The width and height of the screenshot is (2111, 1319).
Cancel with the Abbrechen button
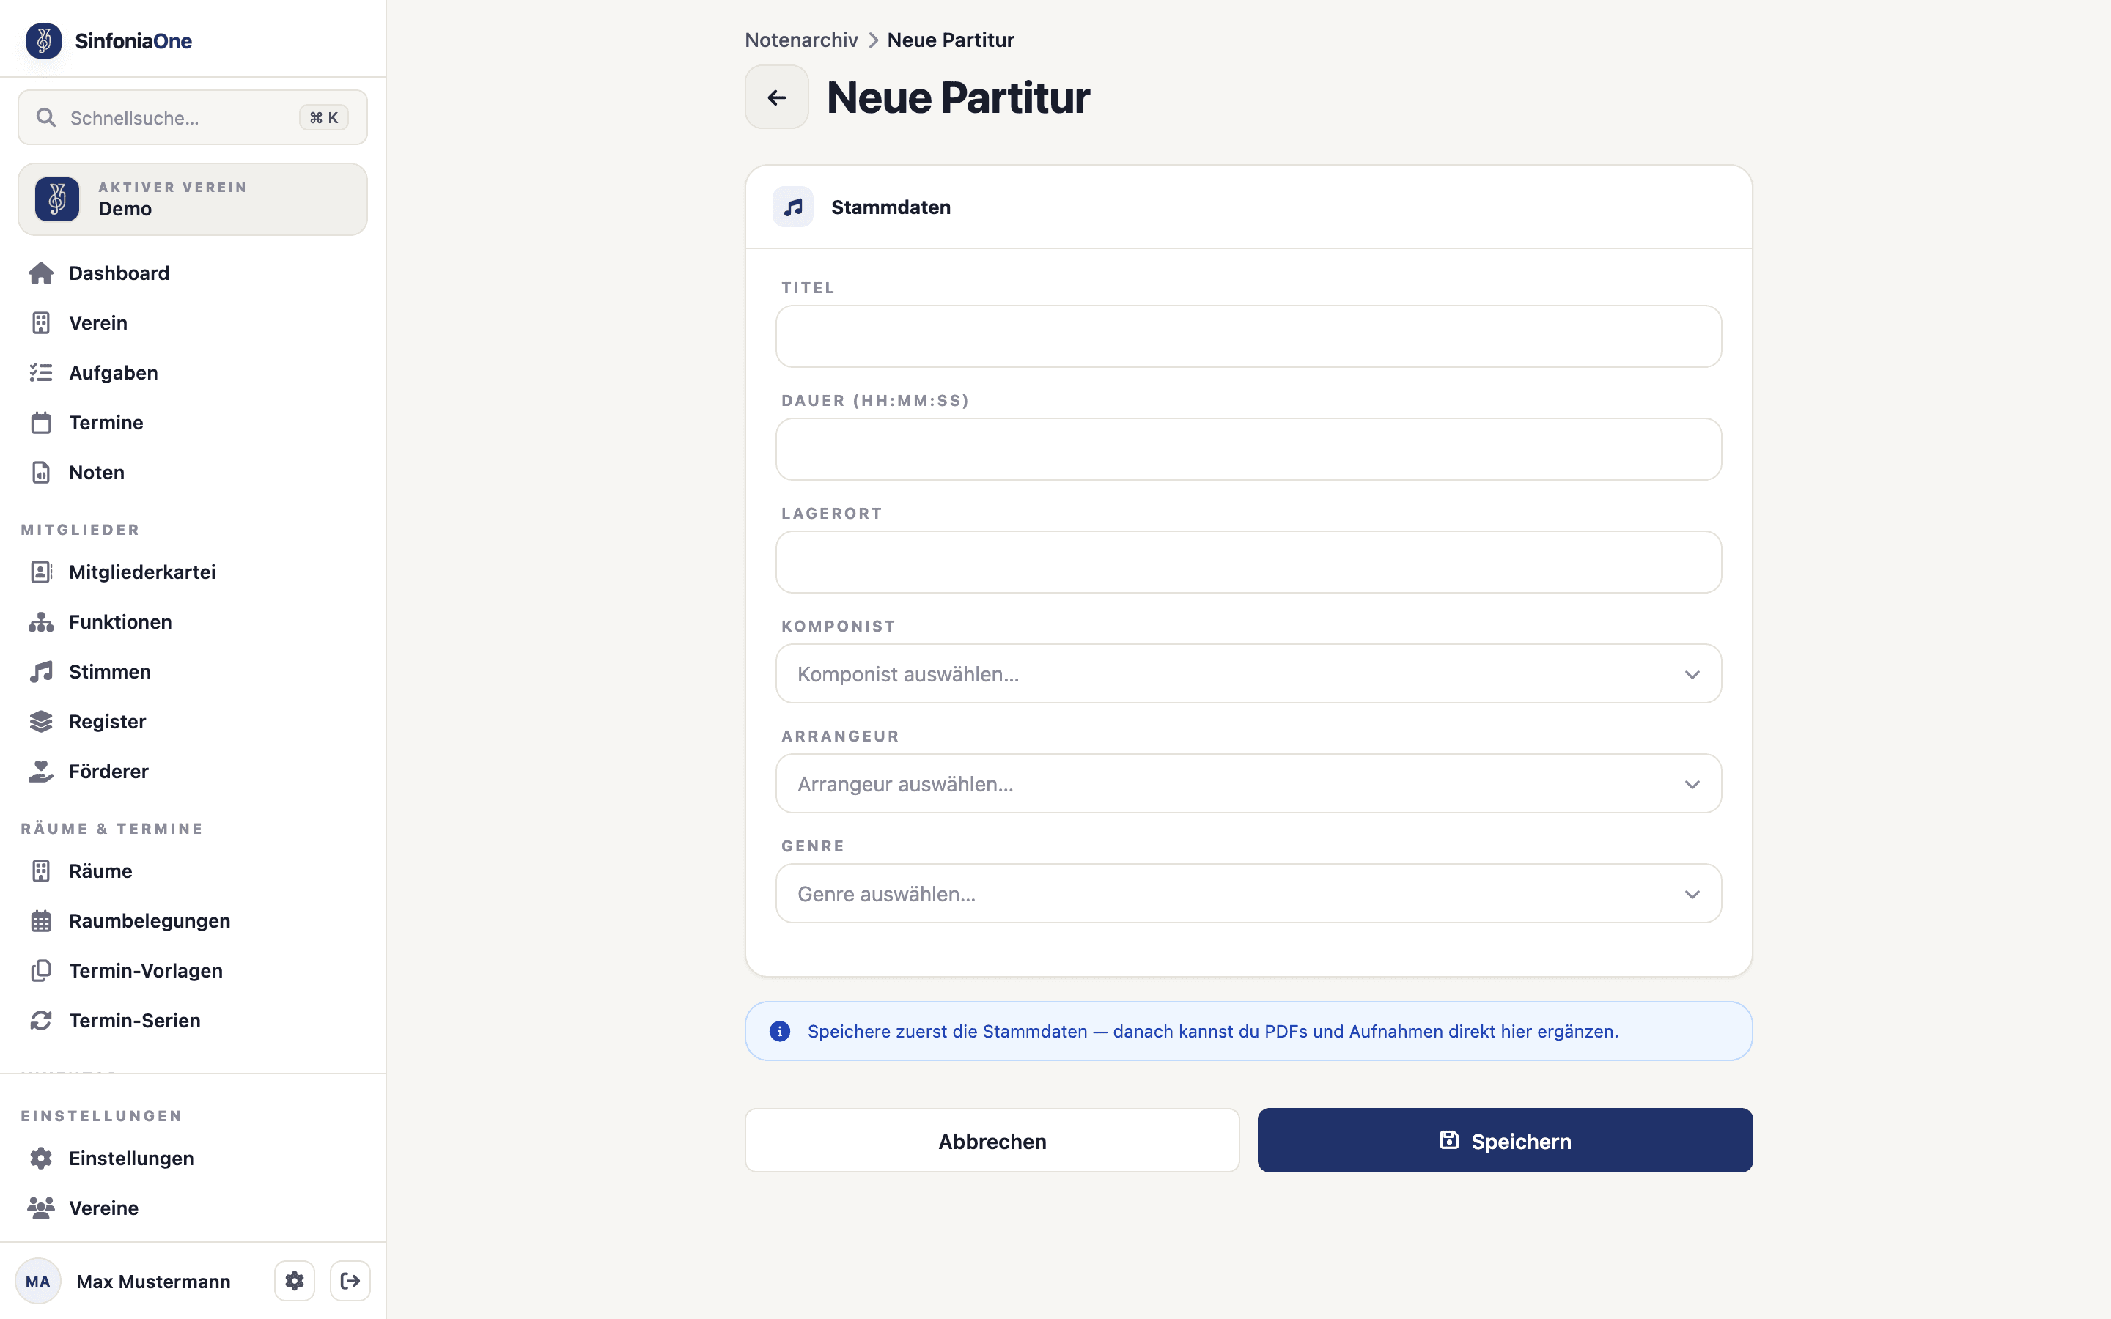(992, 1140)
